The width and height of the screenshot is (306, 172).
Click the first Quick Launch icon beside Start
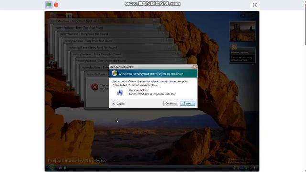pos(60,168)
